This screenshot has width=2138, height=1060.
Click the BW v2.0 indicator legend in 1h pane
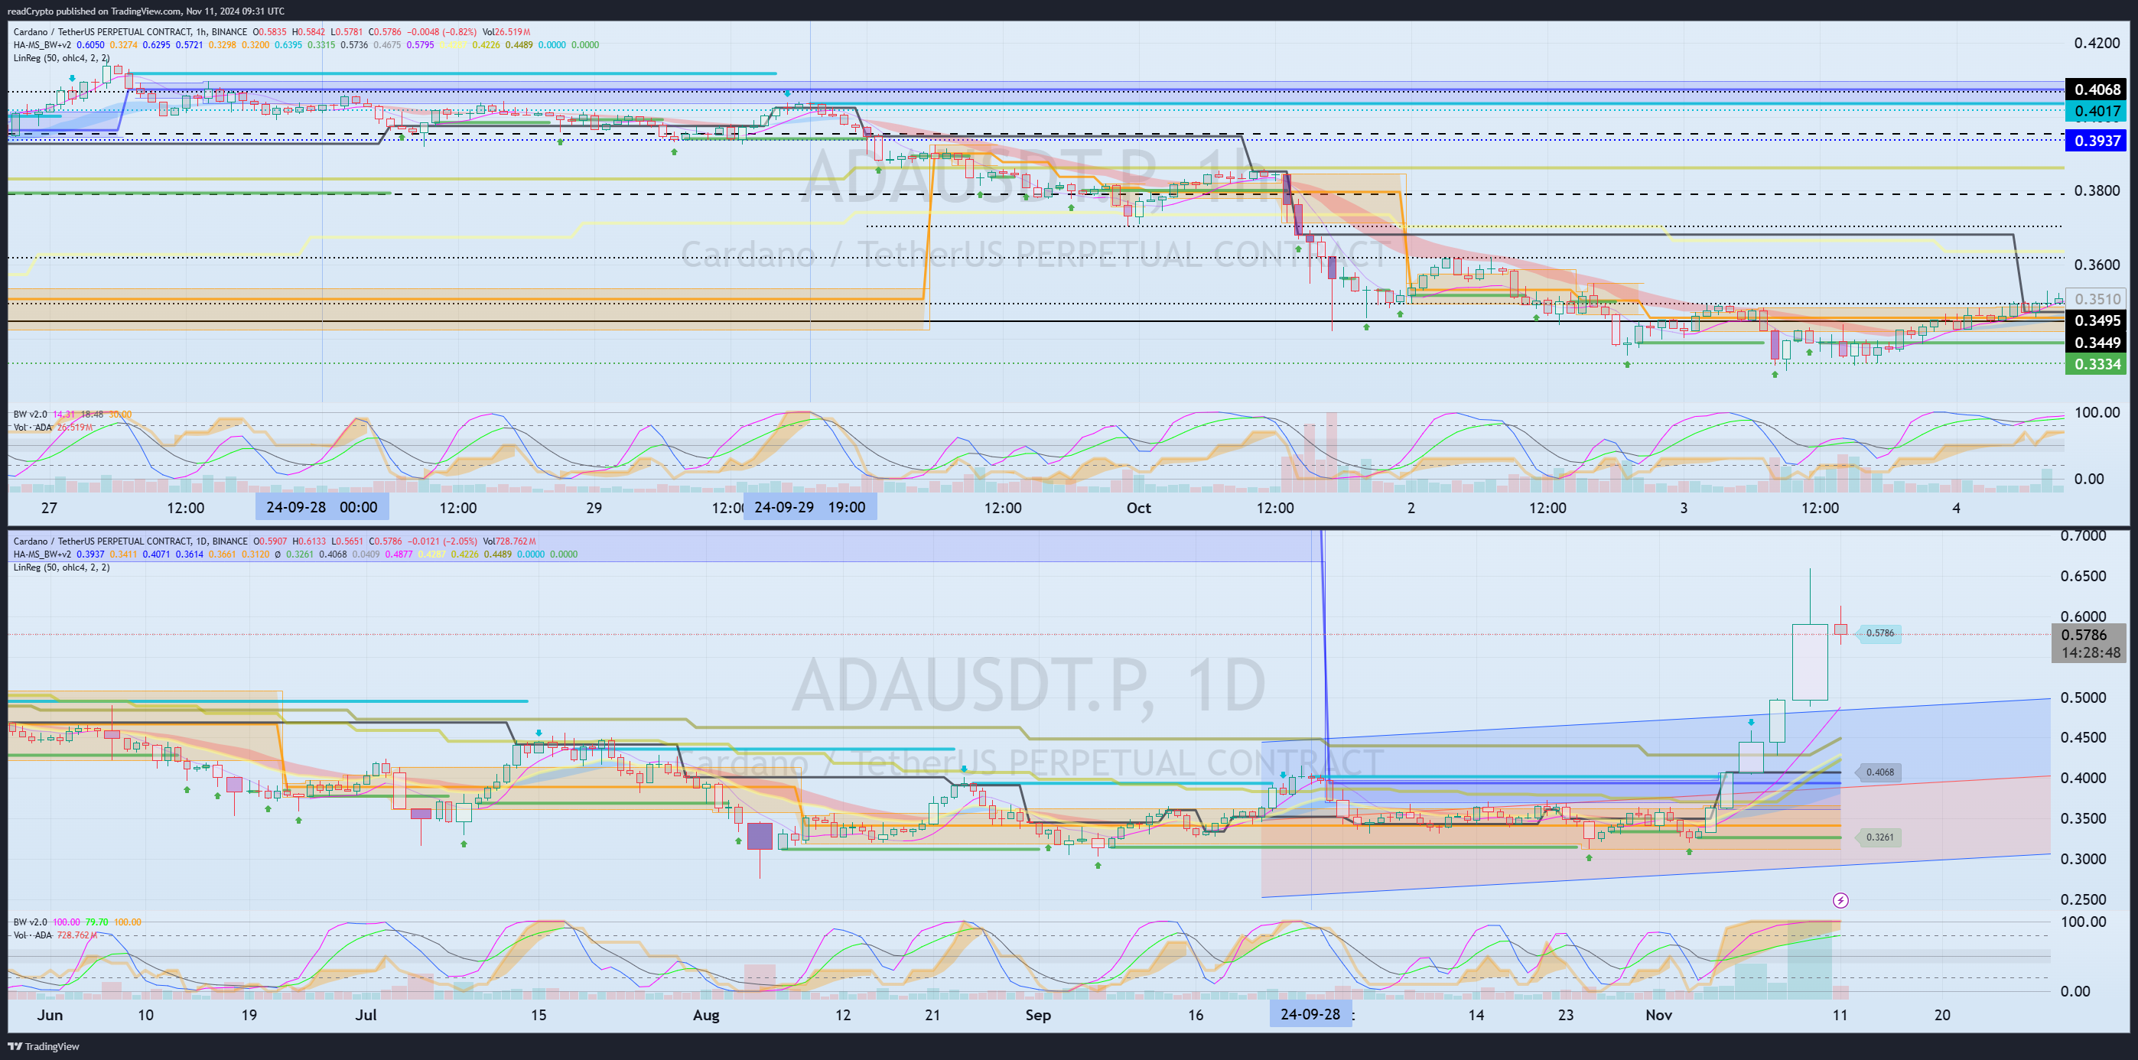click(31, 415)
